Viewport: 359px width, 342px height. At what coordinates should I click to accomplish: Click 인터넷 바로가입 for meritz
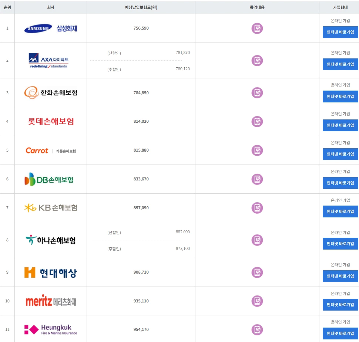coord(340,305)
